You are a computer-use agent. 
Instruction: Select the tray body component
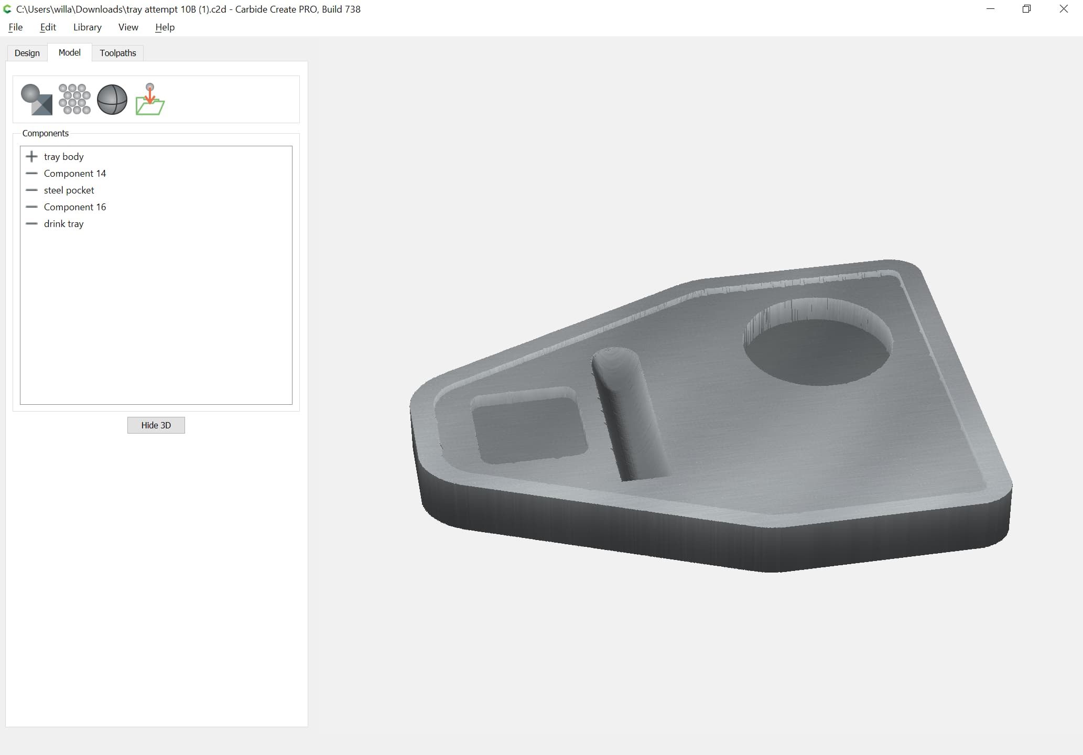click(x=64, y=157)
